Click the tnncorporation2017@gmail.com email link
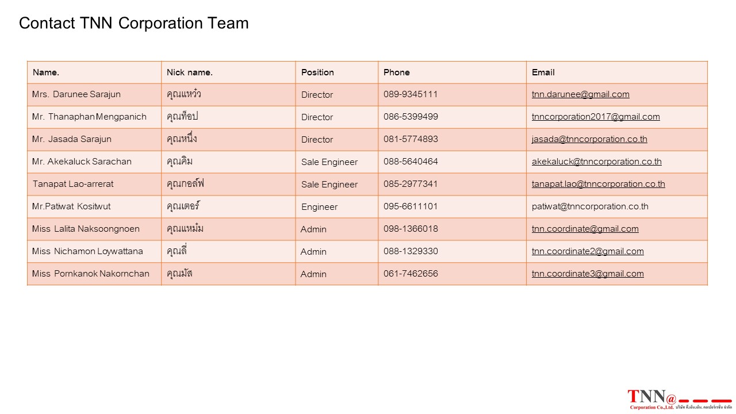Viewport: 736px width, 414px height. [596, 117]
